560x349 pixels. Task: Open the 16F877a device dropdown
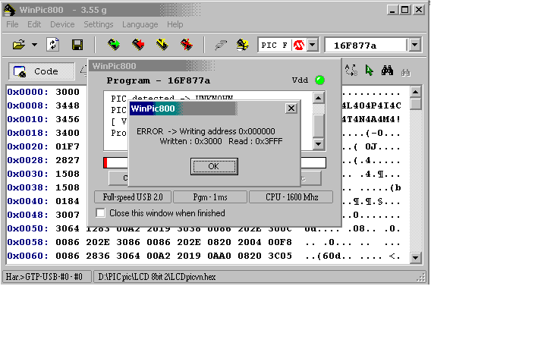click(414, 46)
